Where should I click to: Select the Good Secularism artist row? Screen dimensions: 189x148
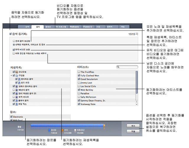tap(106, 79)
